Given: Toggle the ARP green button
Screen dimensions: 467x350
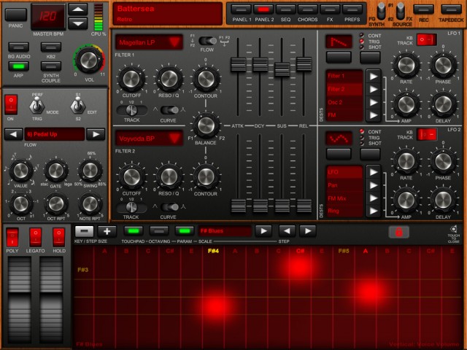Looking at the screenshot, I should tap(17, 66).
